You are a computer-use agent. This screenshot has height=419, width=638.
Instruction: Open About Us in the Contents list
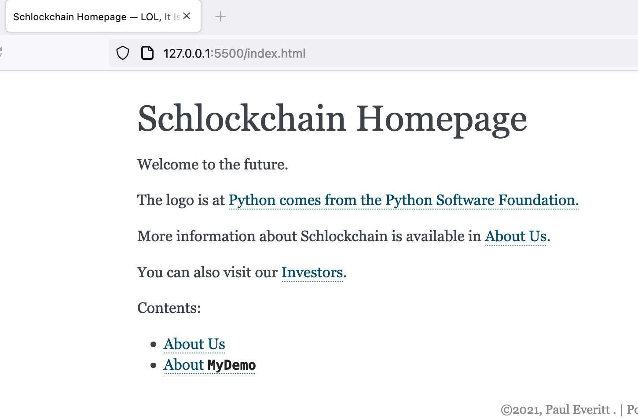pyautogui.click(x=194, y=344)
